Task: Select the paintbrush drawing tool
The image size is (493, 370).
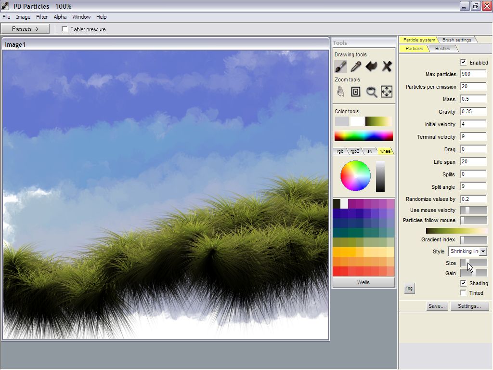Action: click(341, 66)
